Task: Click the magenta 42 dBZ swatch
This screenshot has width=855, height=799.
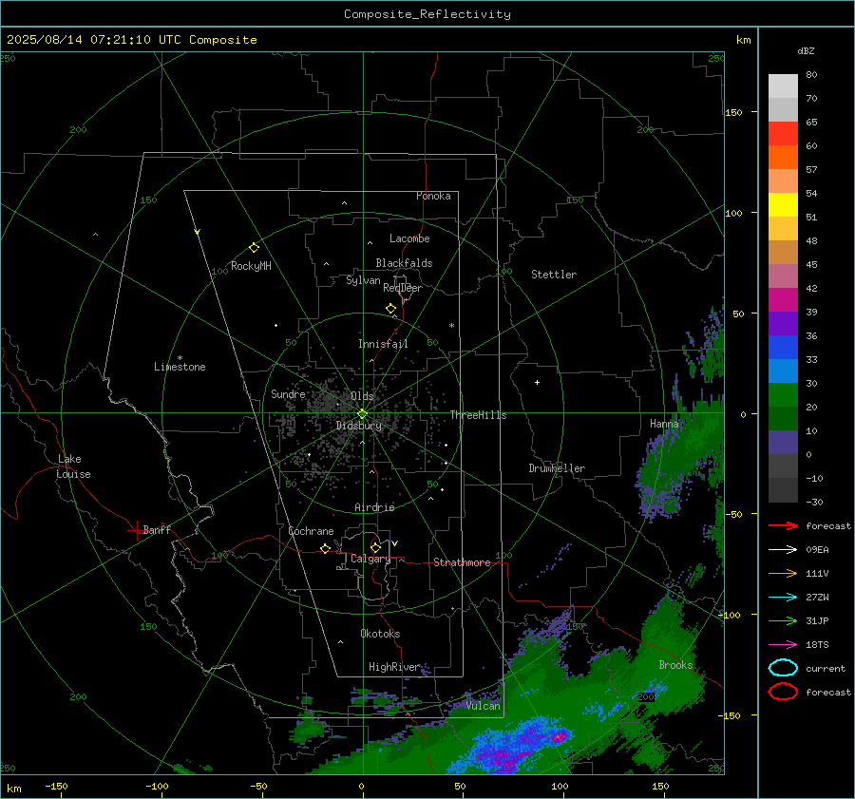Action: [783, 299]
